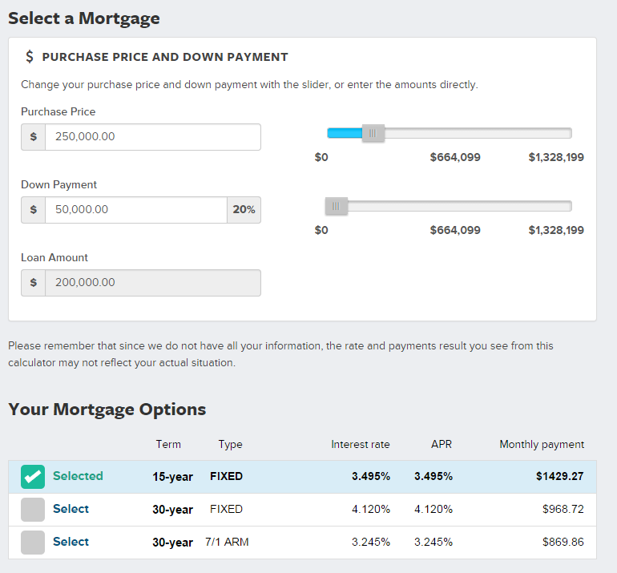Click the dollar sign icon beside Loan Amount

pyautogui.click(x=33, y=283)
